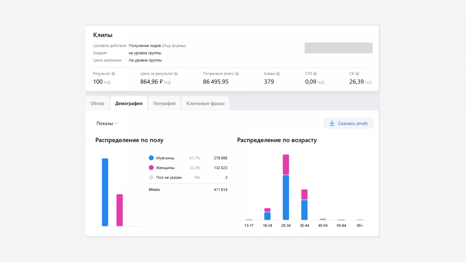Click the CR help icon
The image size is (466, 262).
(357, 74)
